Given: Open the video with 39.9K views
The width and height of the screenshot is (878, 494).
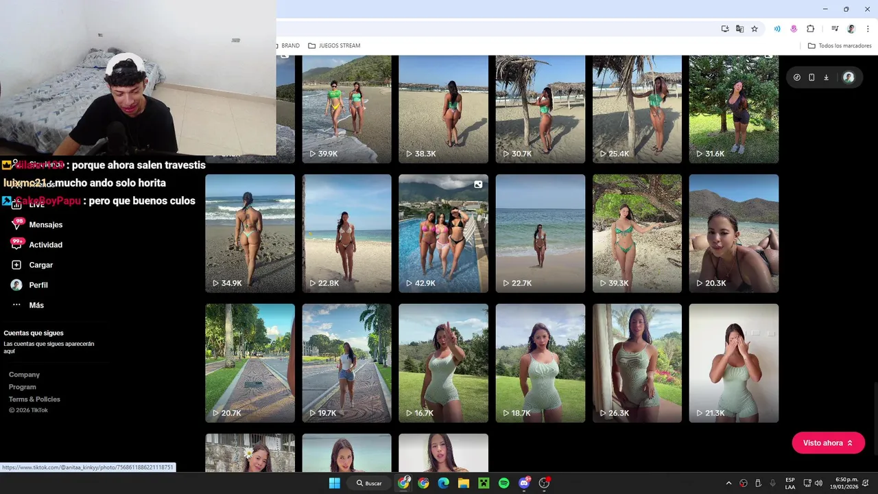Looking at the screenshot, I should tap(346, 109).
